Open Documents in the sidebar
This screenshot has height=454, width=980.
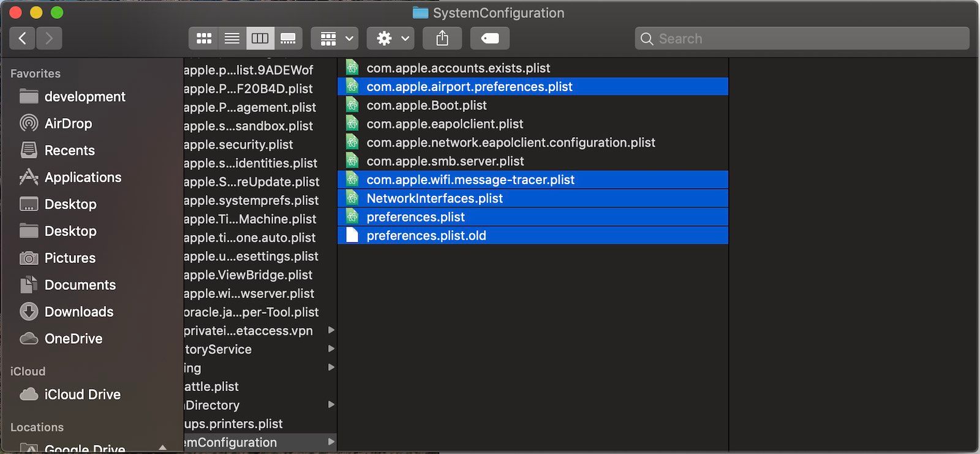[x=67, y=285]
